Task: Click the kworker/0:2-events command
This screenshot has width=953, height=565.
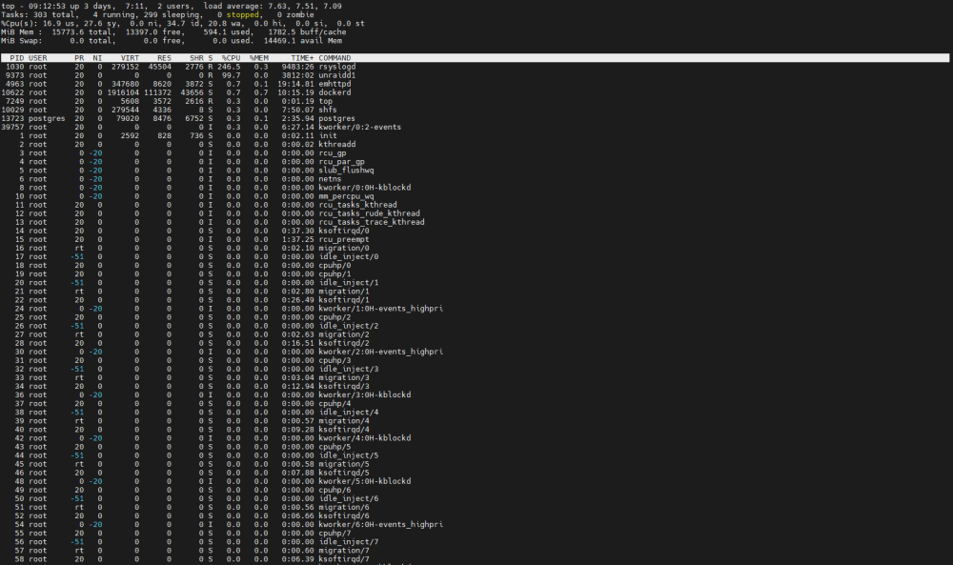Action: point(360,127)
